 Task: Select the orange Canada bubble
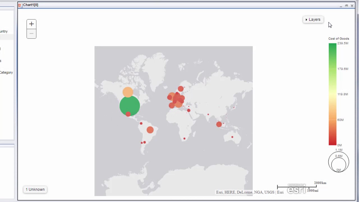(128, 92)
